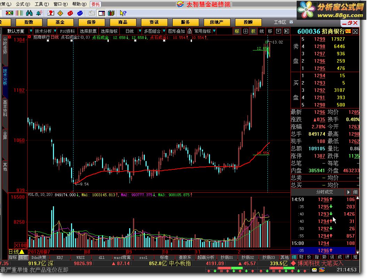Open the bell alert icon
This screenshot has width=367, height=279.
39,13
